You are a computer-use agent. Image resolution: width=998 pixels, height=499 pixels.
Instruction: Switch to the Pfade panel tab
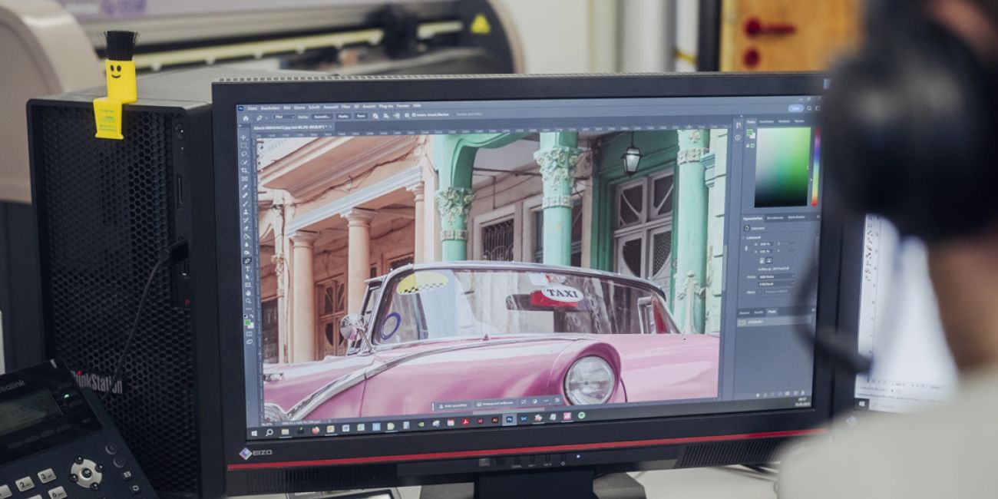click(x=771, y=312)
